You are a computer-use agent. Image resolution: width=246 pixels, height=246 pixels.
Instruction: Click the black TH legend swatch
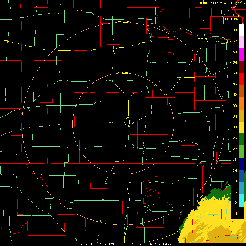click(241, 213)
